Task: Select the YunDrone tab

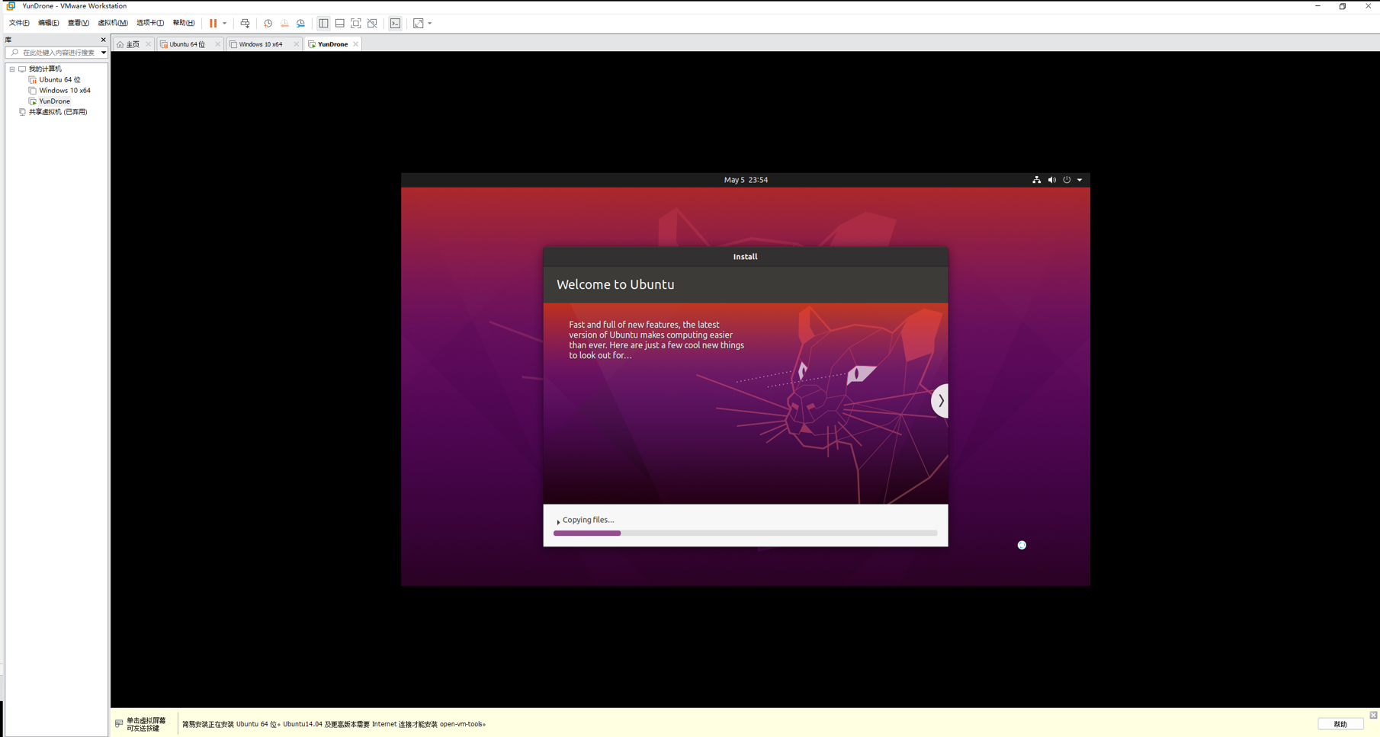Action: 332,44
